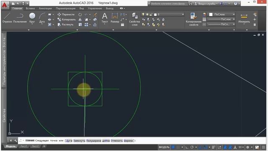
Task: Toggle snap mode in status bar
Action: (178, 147)
